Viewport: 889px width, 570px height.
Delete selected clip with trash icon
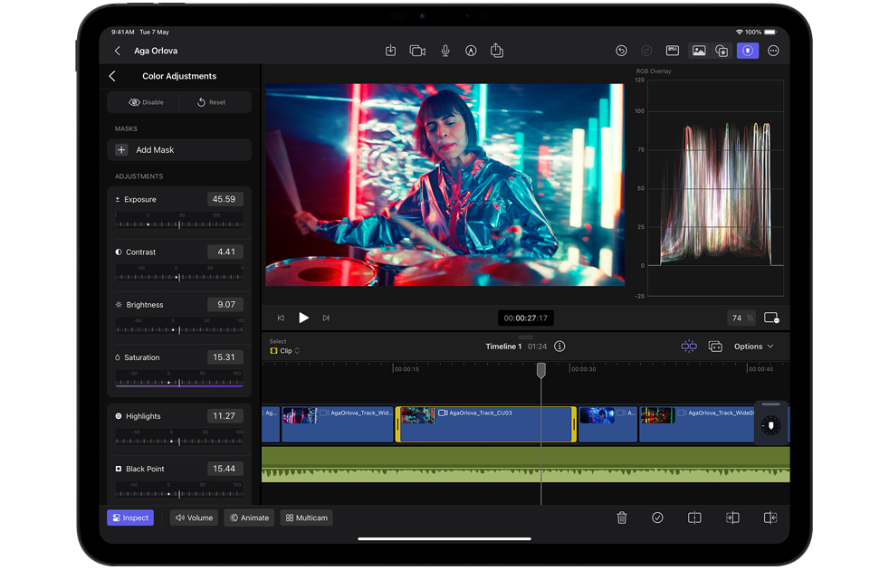click(622, 518)
